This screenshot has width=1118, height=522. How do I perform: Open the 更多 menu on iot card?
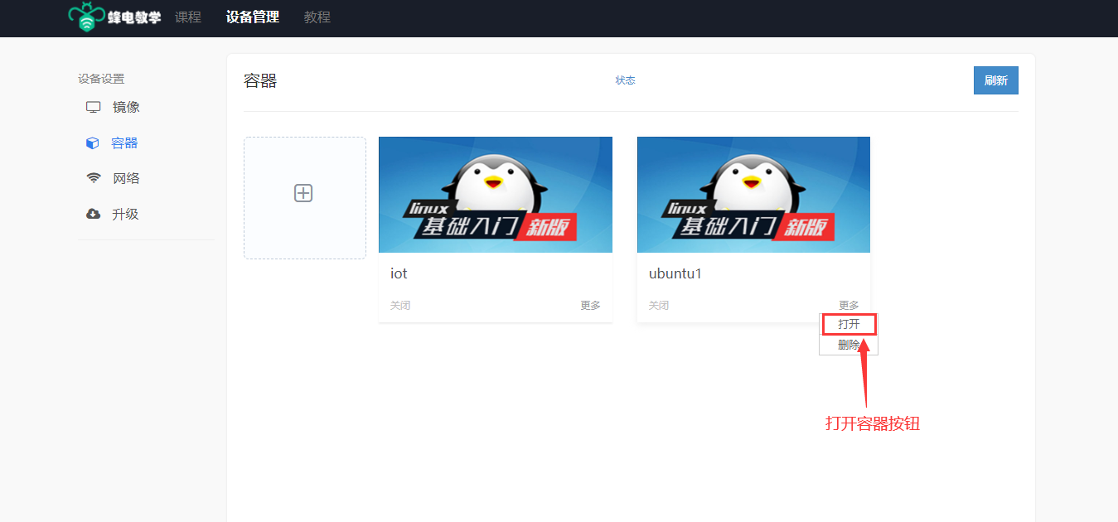click(591, 305)
